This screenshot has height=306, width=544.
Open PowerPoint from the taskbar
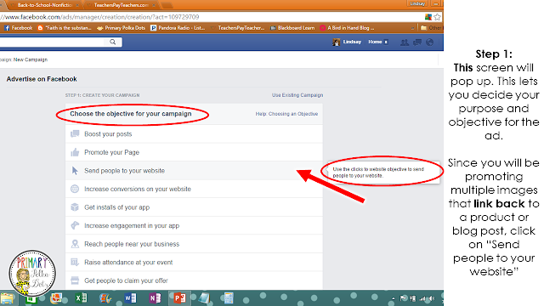pos(179,298)
